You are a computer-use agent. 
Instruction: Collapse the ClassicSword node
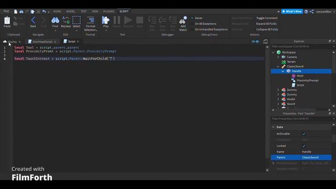click(278, 67)
